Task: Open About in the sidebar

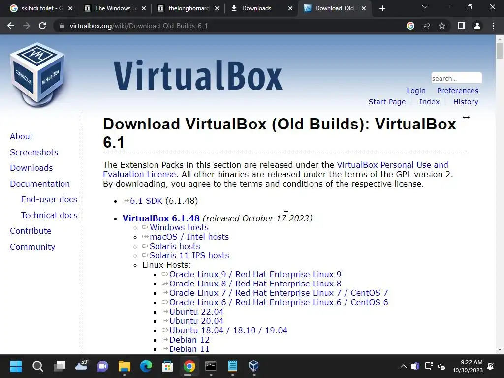Action: tap(22, 136)
